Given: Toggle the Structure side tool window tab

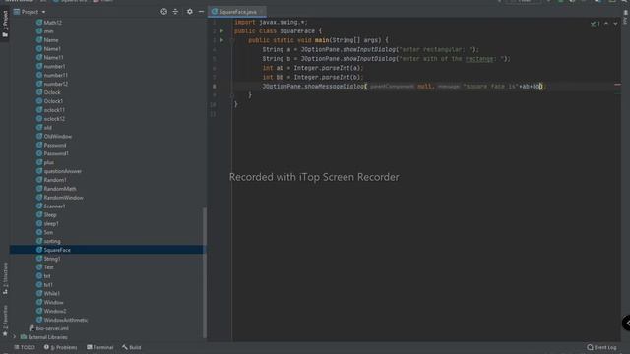Looking at the screenshot, I should point(5,278).
